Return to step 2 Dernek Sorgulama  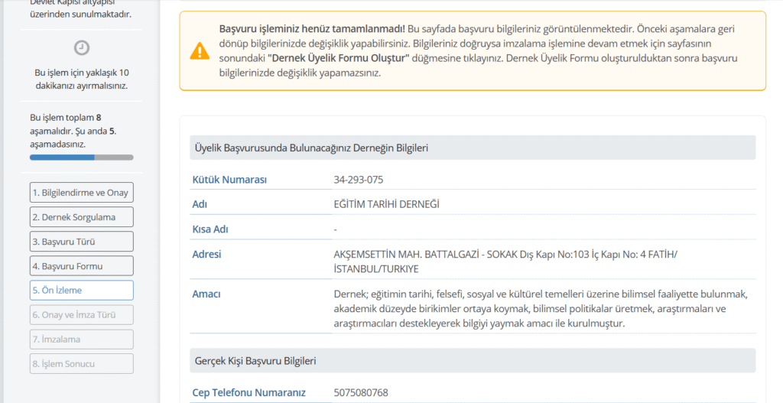[x=81, y=217]
